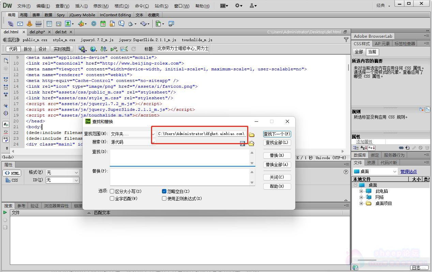The height and width of the screenshot is (272, 432).
Task: Switch to jQuery Mobile insert tab
Action: point(82,15)
